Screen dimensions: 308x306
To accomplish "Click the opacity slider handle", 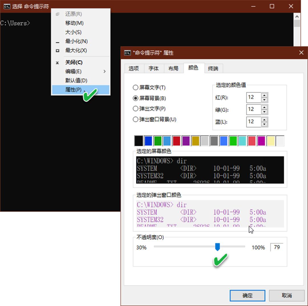I will (x=217, y=247).
